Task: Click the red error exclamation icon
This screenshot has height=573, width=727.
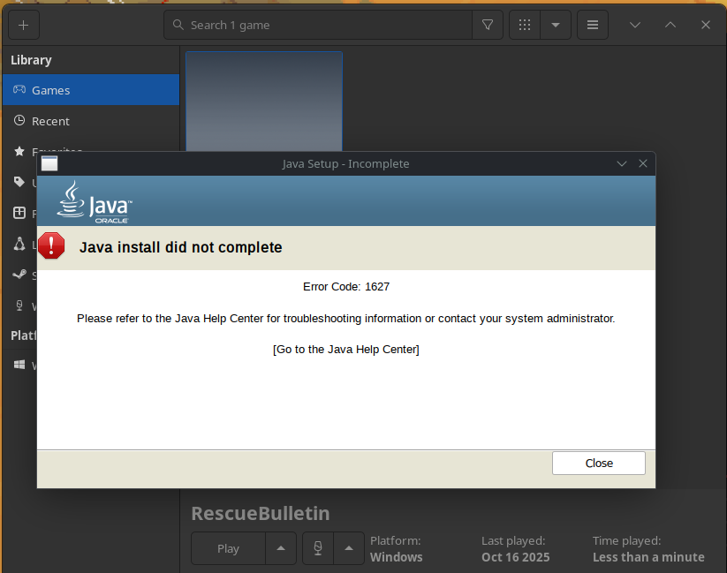Action: pyautogui.click(x=51, y=245)
